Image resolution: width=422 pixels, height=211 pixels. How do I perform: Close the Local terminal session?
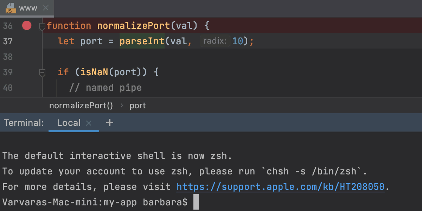89,123
